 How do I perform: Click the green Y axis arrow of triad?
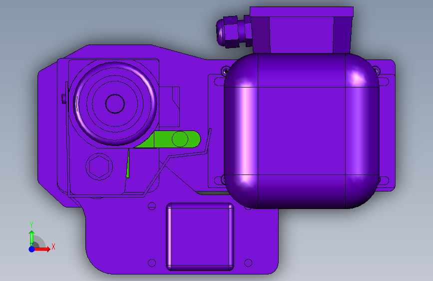[31, 237]
